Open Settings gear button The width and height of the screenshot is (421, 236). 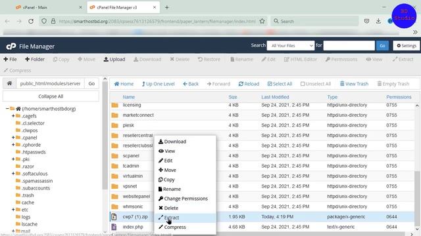(407, 46)
